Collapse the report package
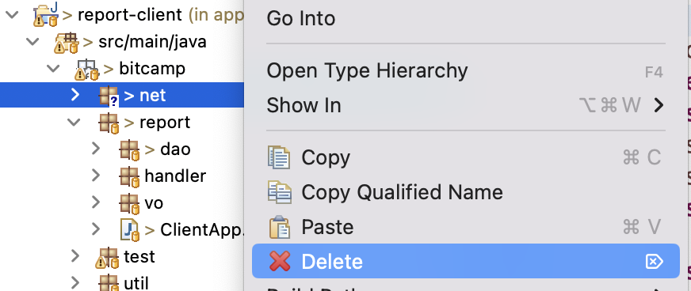The image size is (691, 291). point(74,122)
